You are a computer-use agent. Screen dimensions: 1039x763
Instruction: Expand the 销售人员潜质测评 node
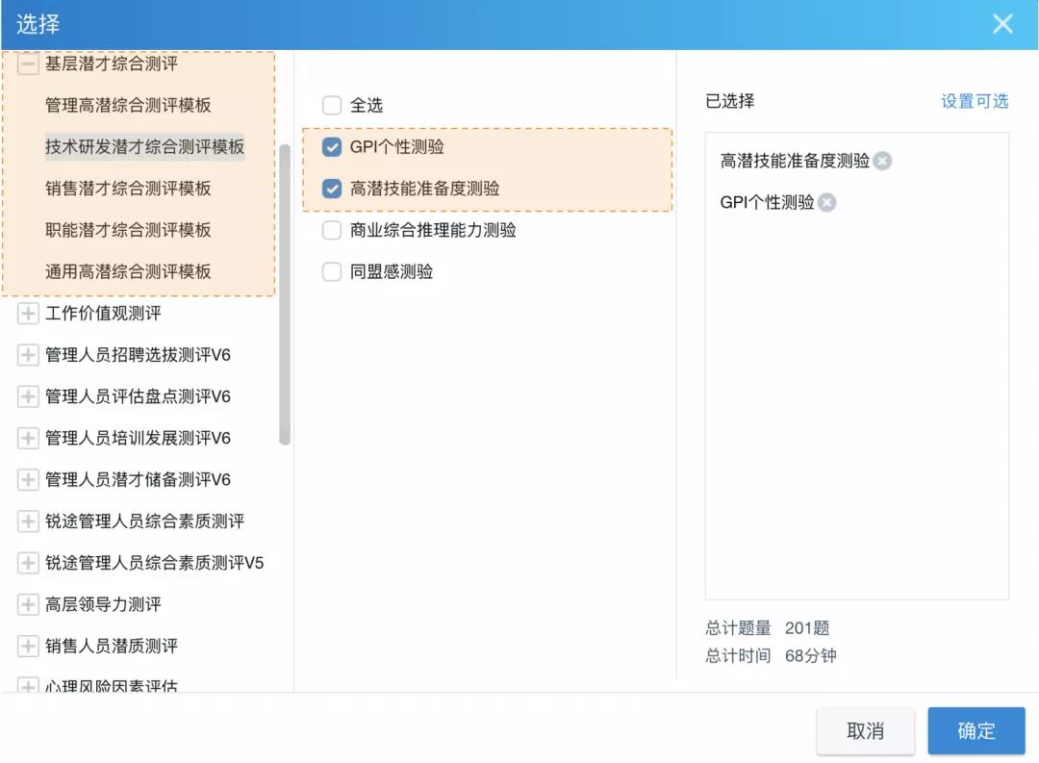coord(28,646)
